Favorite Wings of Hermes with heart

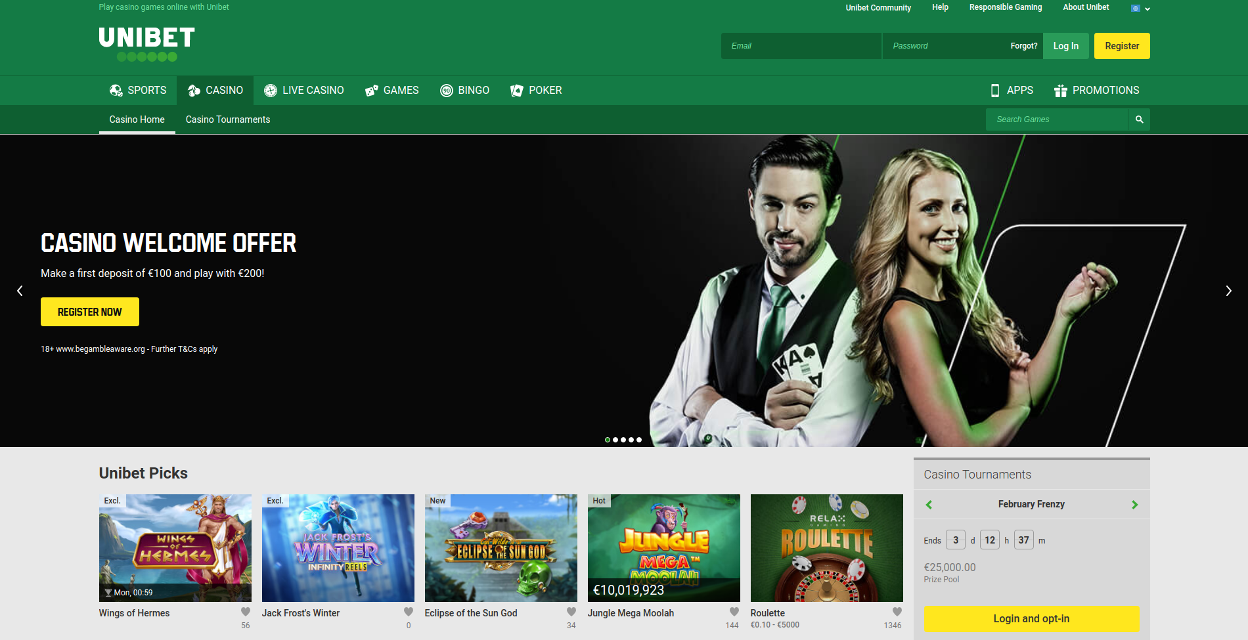[246, 612]
